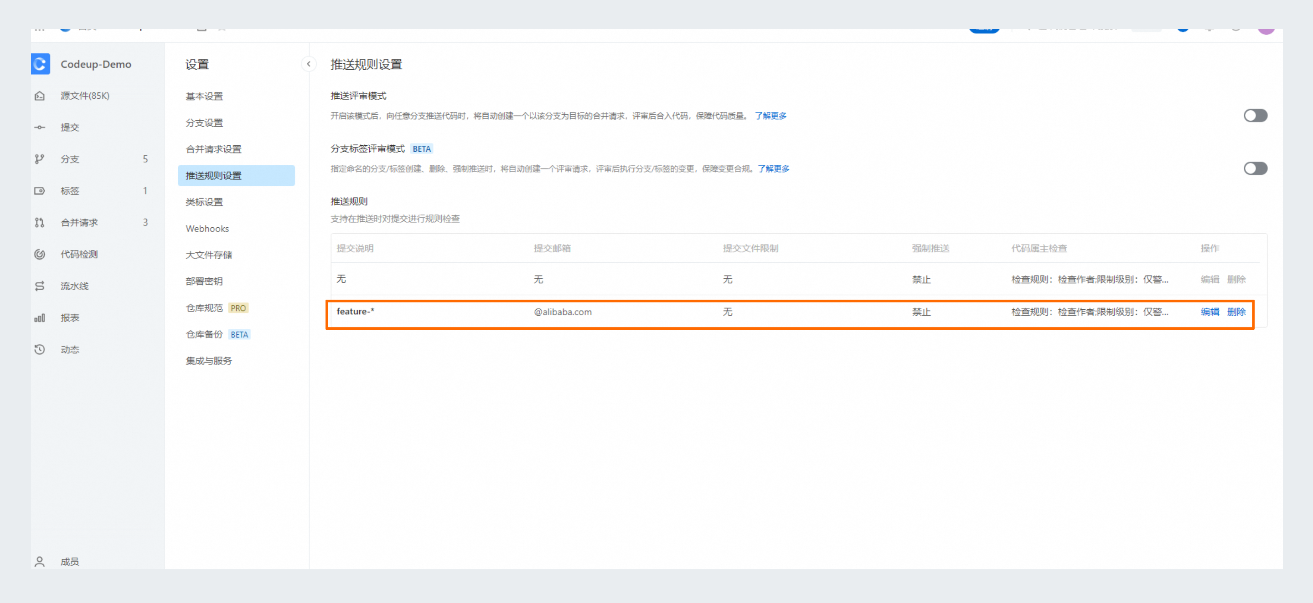This screenshot has height=603, width=1313.
Task: Click 删除 in the first rule row
Action: click(1236, 280)
